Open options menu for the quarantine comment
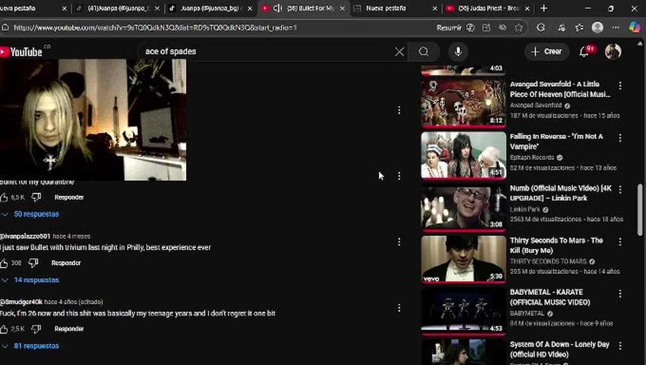This screenshot has height=365, width=646. [399, 176]
